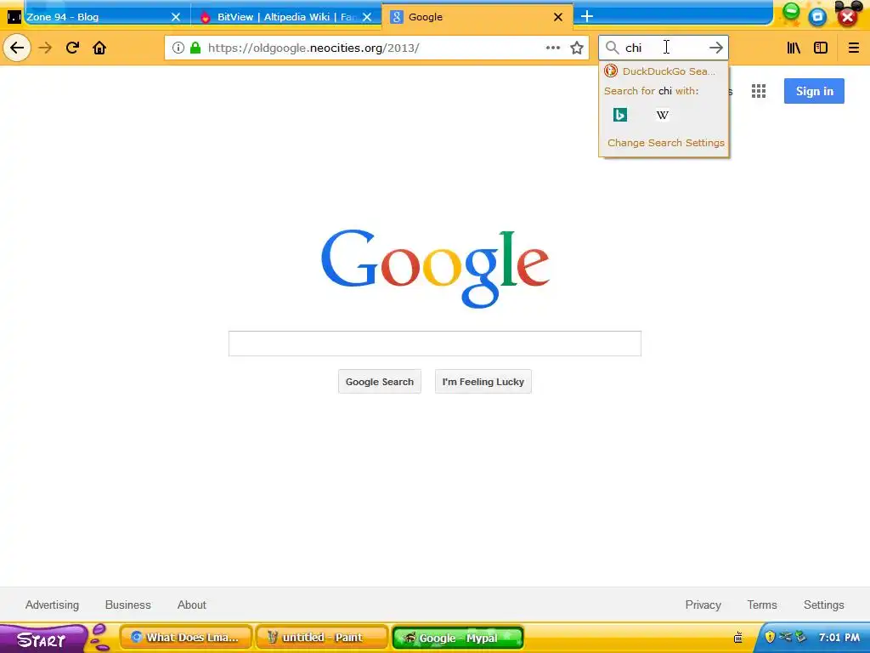Select Google - Mypal taskbar button
This screenshot has width=870, height=653.
point(458,638)
